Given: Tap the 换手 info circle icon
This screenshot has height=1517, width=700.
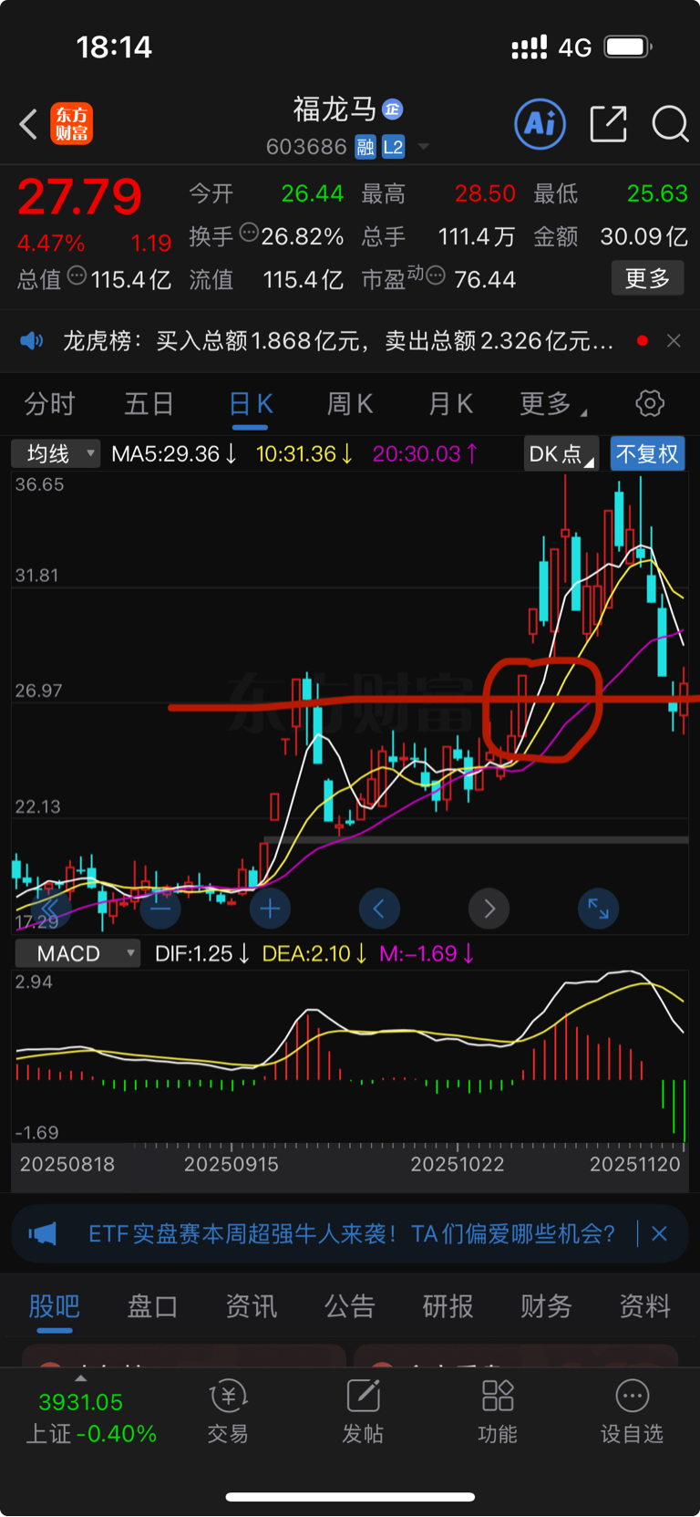Looking at the screenshot, I should click(x=249, y=233).
